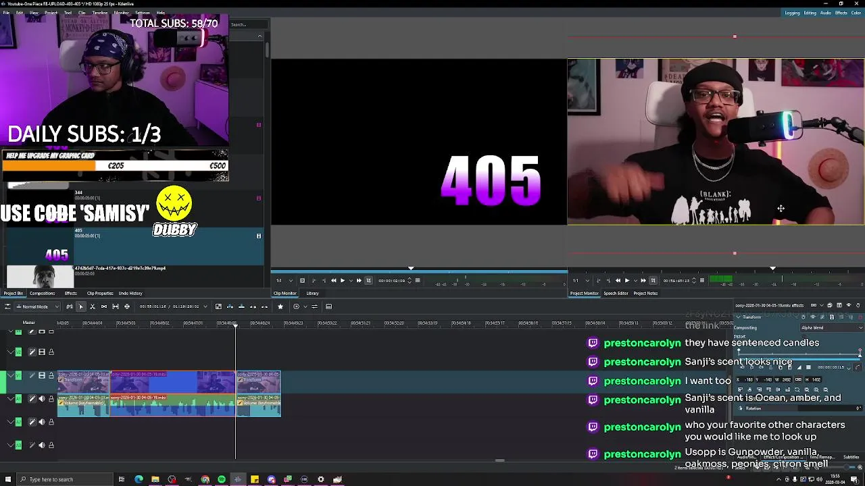Choose the spacer tool in timeline toolbar
The width and height of the screenshot is (865, 486).
pos(104,306)
